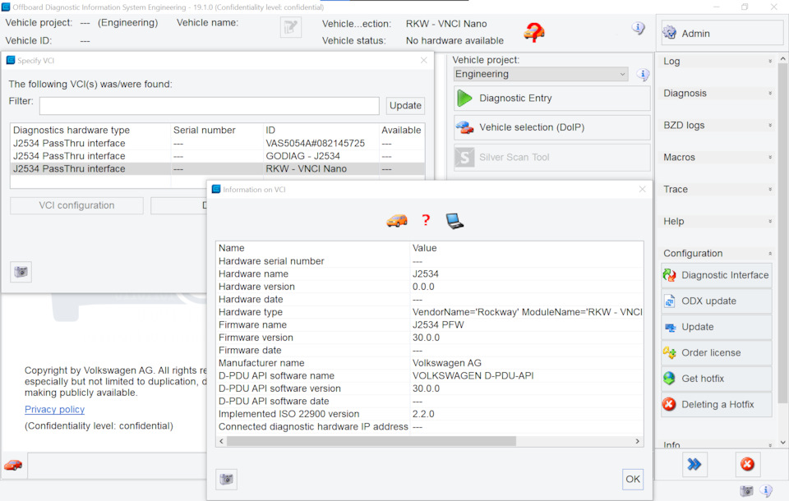Click Get hotfix globe item
The width and height of the screenshot is (789, 501).
pyautogui.click(x=717, y=379)
